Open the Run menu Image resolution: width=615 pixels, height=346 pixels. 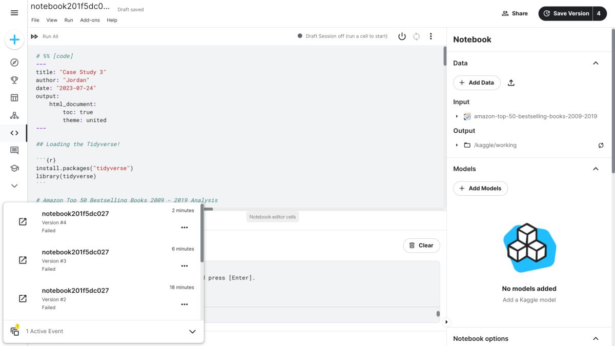pos(69,20)
